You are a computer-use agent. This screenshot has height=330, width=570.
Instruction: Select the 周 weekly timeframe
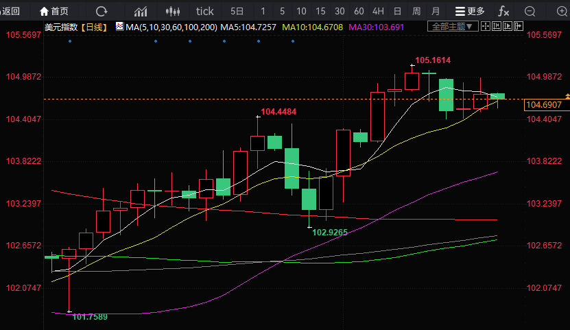[416, 11]
